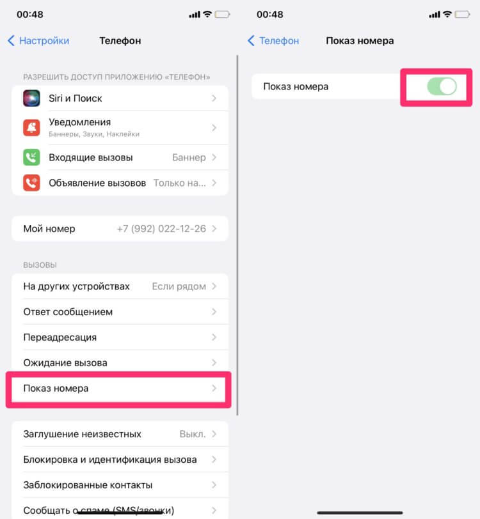Image resolution: width=480 pixels, height=519 pixels.
Task: Open Ответ сообщением settings row
Action: coord(120,312)
